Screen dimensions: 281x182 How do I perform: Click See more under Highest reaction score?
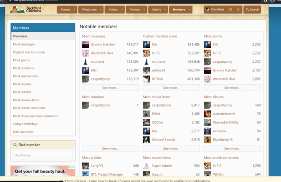171,88
